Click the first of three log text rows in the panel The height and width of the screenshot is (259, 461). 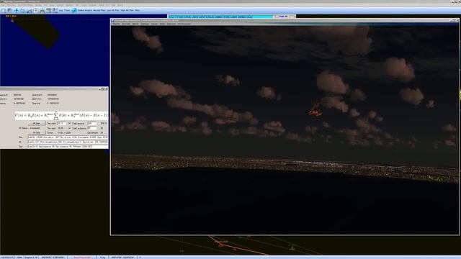click(x=68, y=137)
